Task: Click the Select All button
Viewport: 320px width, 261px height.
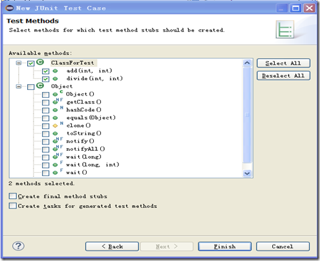Action: coord(283,63)
